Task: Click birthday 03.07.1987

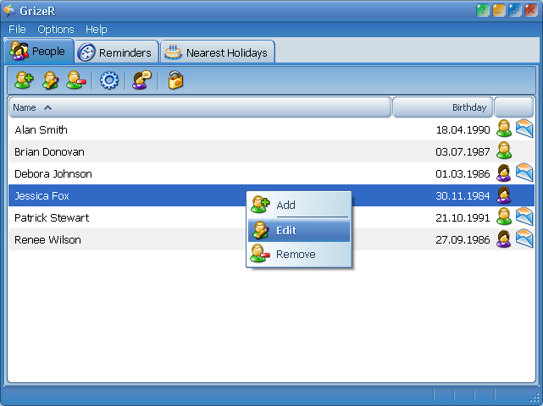Action: 463,151
